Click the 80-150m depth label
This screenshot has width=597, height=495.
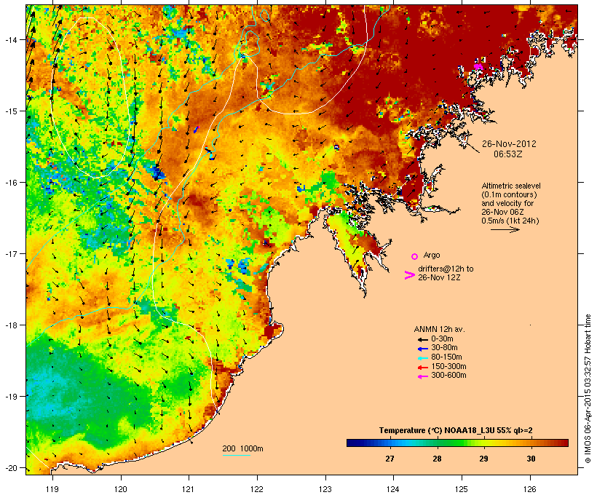coord(446,357)
